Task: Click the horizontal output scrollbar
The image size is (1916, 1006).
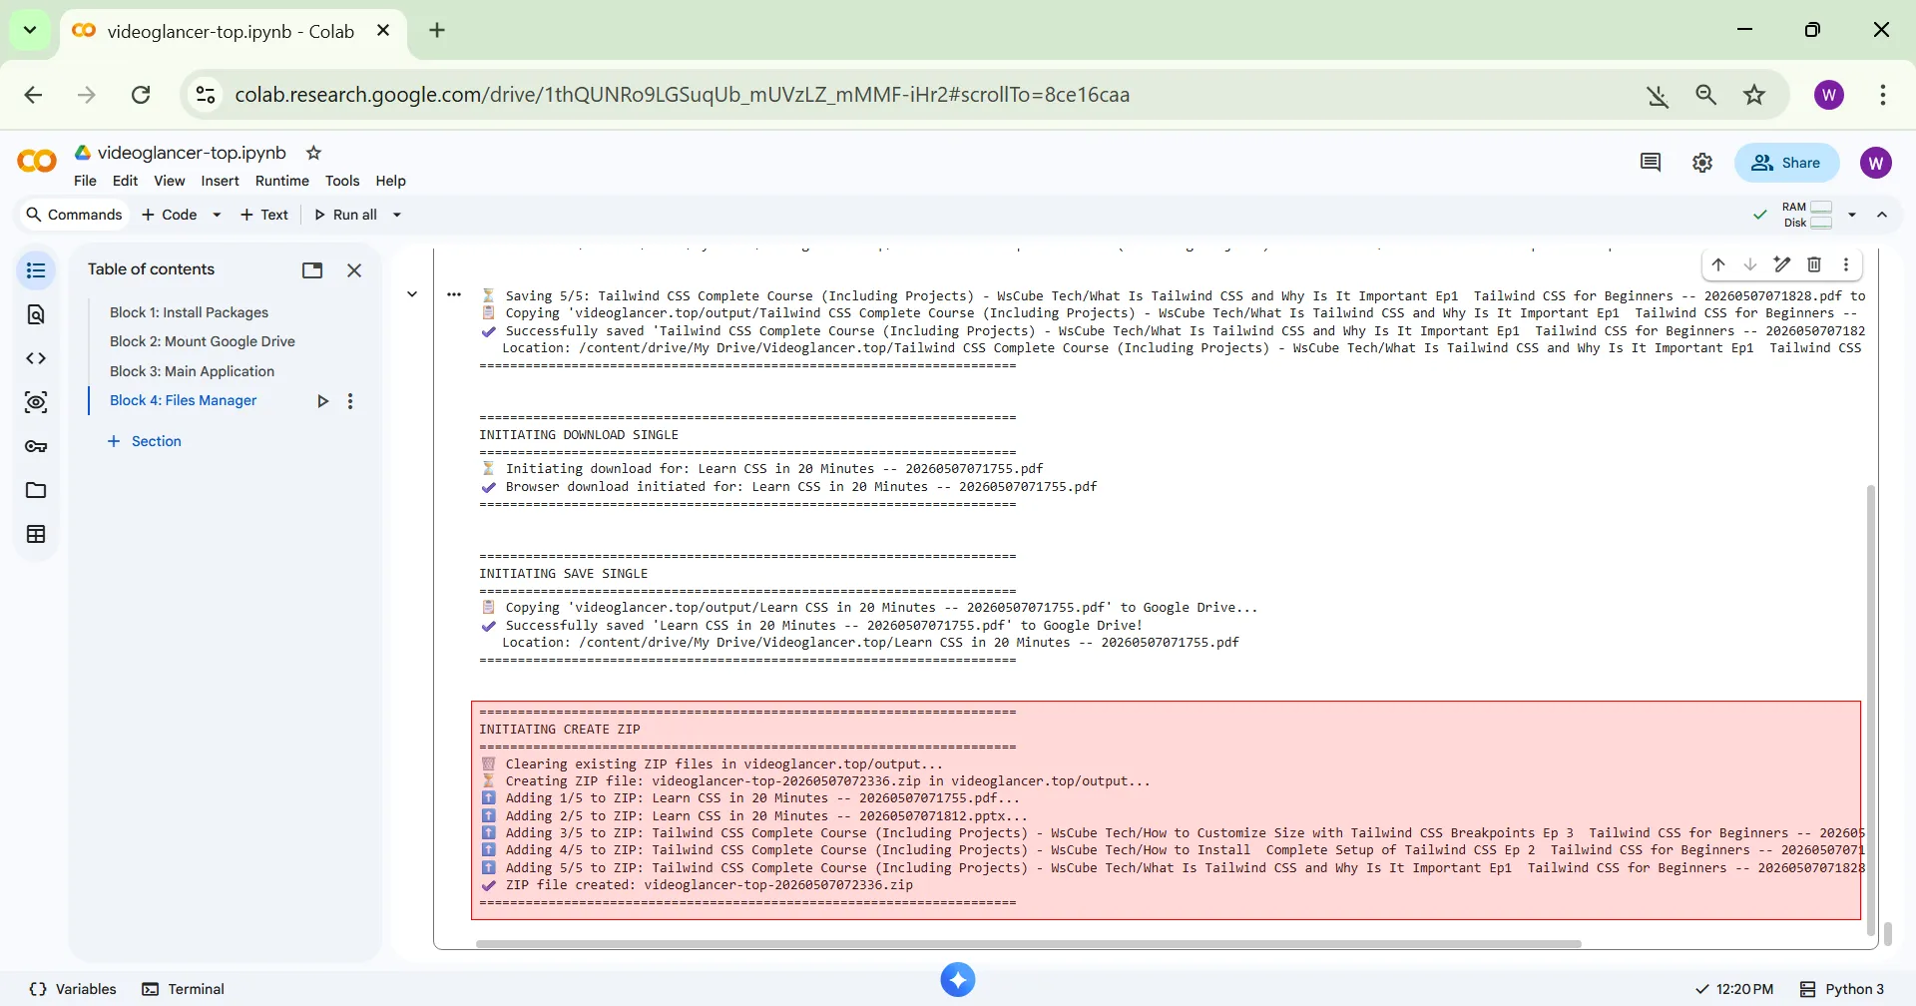Action: coord(1028,943)
